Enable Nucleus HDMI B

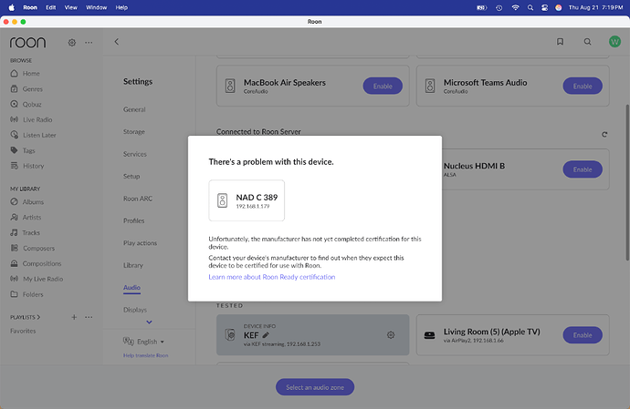(x=583, y=169)
